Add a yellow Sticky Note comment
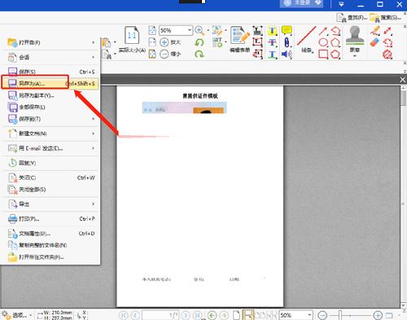This screenshot has width=407, height=320. click(x=287, y=30)
